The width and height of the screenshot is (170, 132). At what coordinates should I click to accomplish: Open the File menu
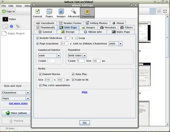4,6
